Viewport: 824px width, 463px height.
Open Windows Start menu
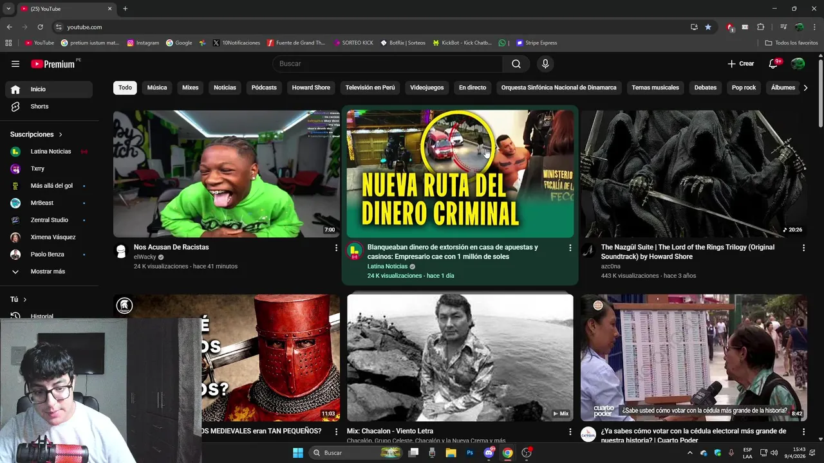tap(298, 453)
